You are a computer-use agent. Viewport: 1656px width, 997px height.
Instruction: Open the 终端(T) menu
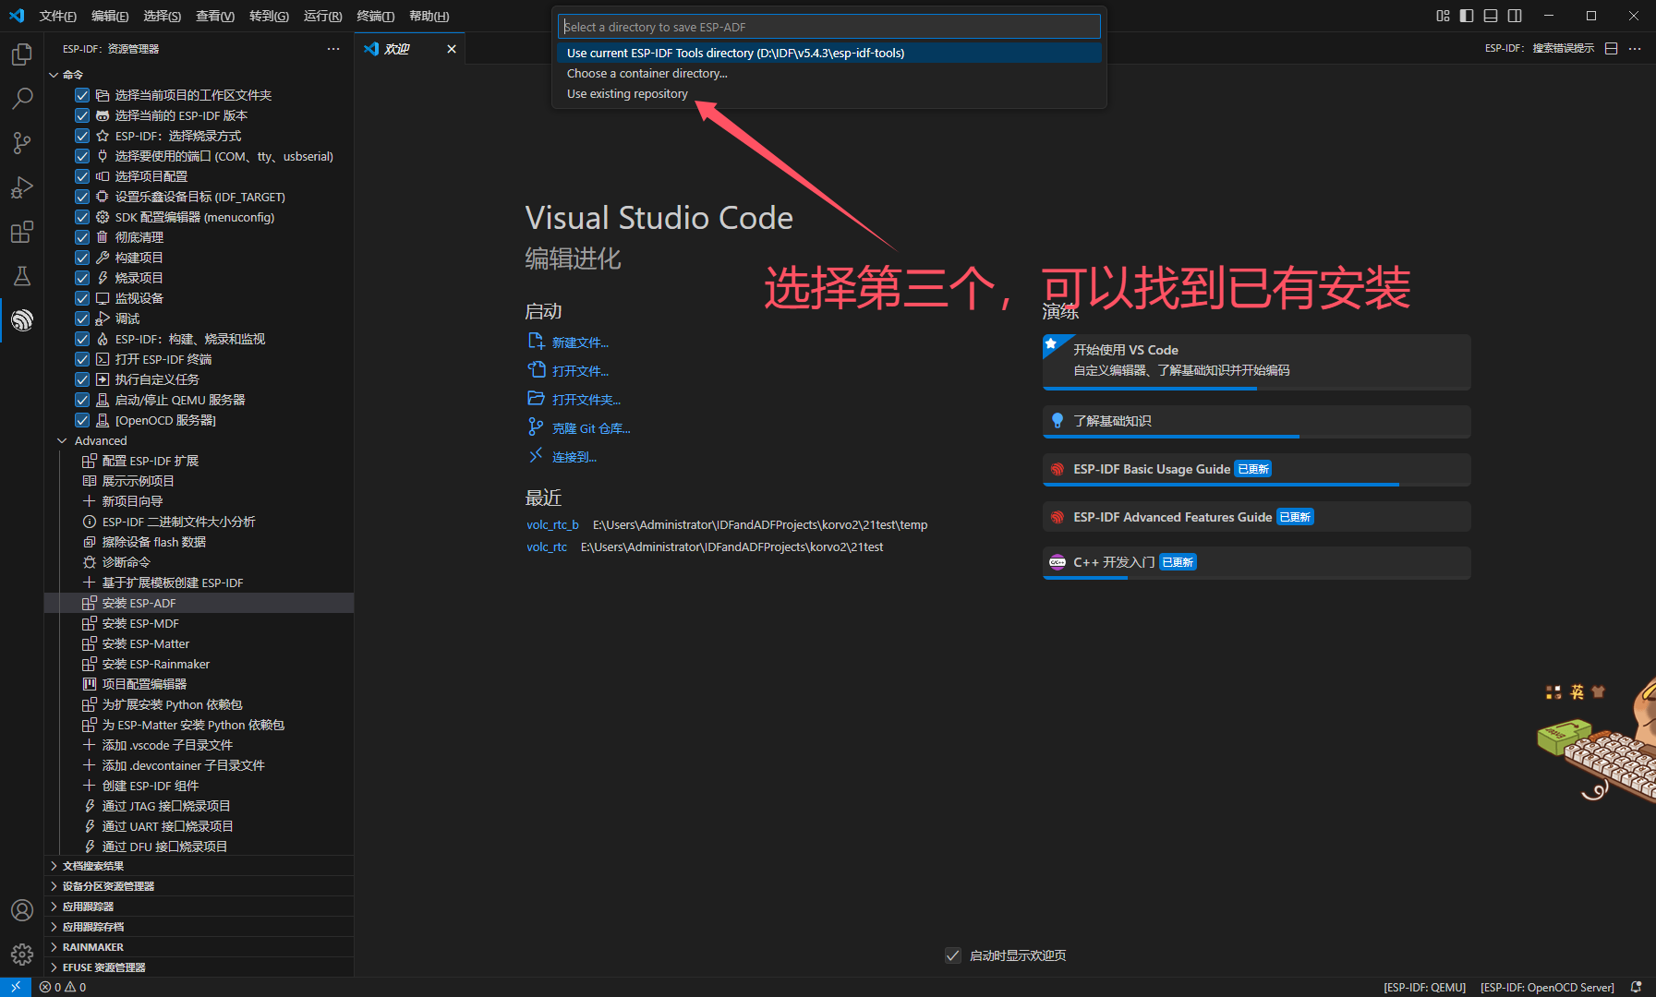[375, 16]
